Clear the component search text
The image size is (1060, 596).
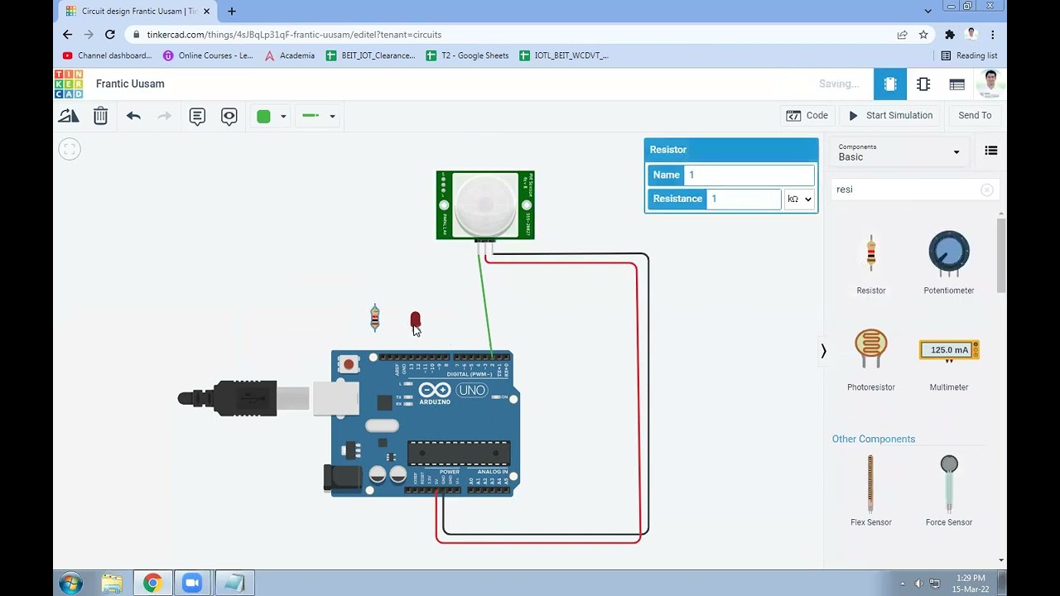tap(986, 190)
